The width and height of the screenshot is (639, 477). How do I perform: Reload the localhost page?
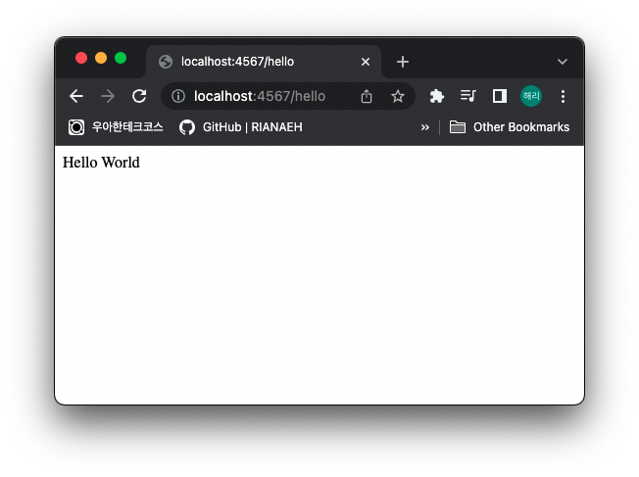[x=139, y=97]
